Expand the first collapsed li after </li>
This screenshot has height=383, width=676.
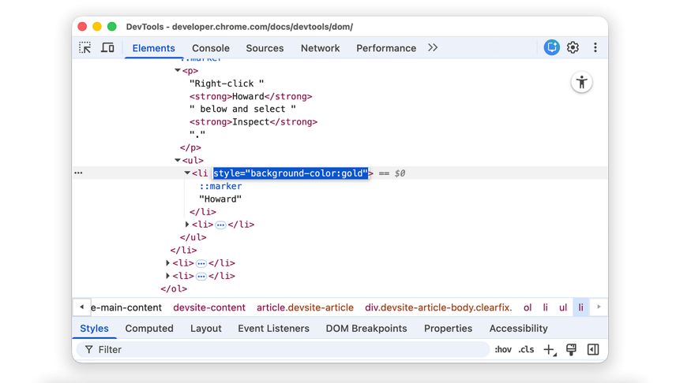(167, 262)
